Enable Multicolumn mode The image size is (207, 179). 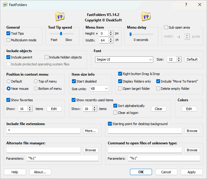[8, 40]
